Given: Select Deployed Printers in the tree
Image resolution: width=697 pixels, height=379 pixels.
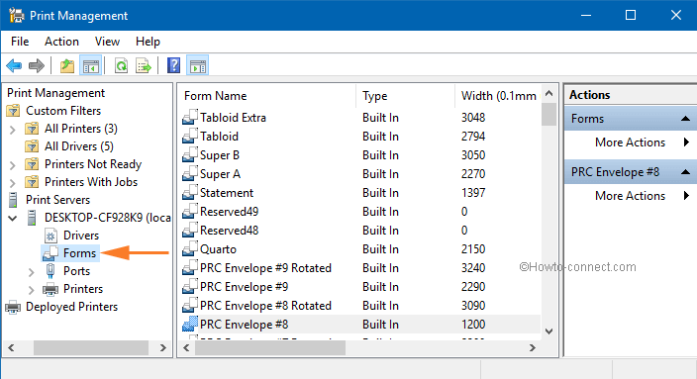Looking at the screenshot, I should pos(71,307).
